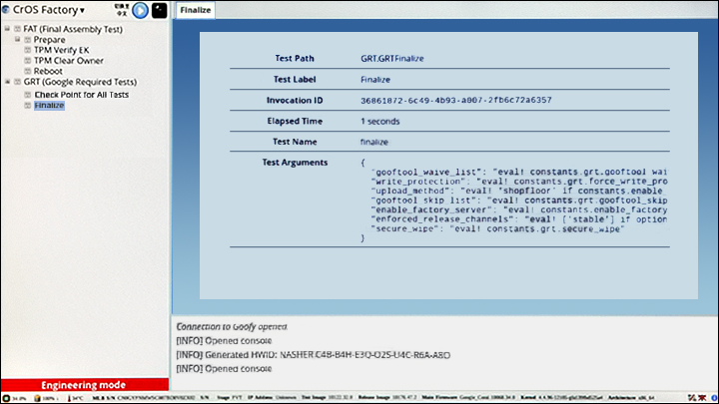Click the Chrome logo beside CrOS Factory
719x404 pixels.
(6, 9)
